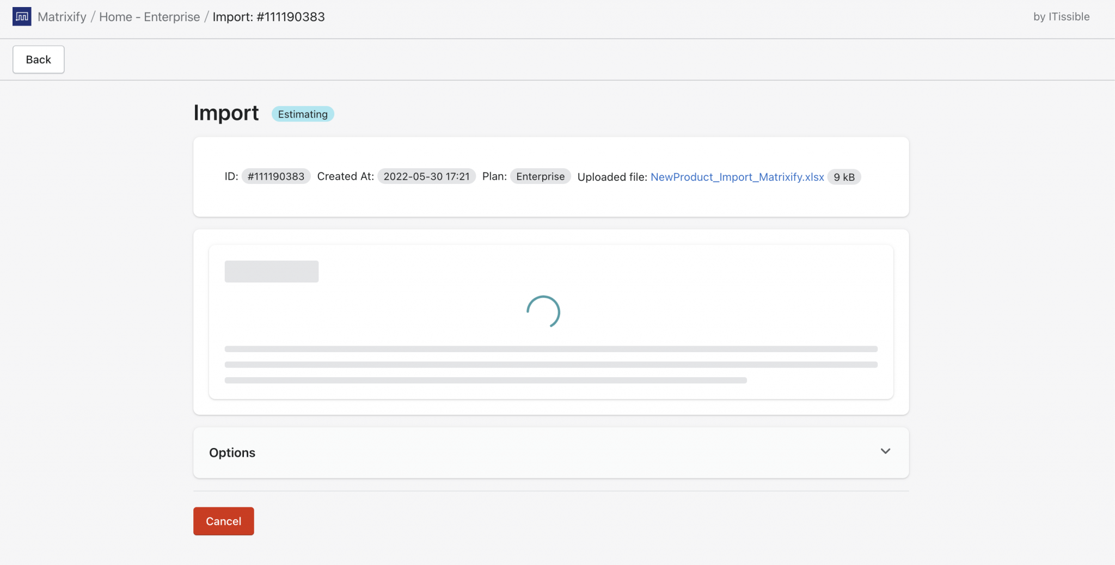Click the Import page heading
The image size is (1115, 565).
225,113
